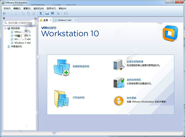Click the Send Ctrl+Alt+Del toolbar icon

[x=15, y=13]
